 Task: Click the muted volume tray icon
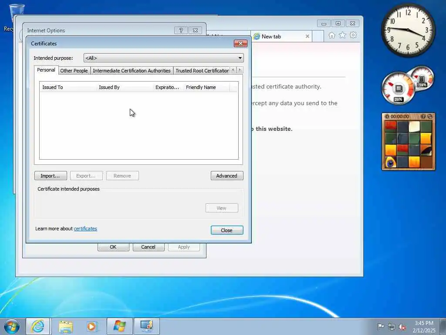coord(402,327)
